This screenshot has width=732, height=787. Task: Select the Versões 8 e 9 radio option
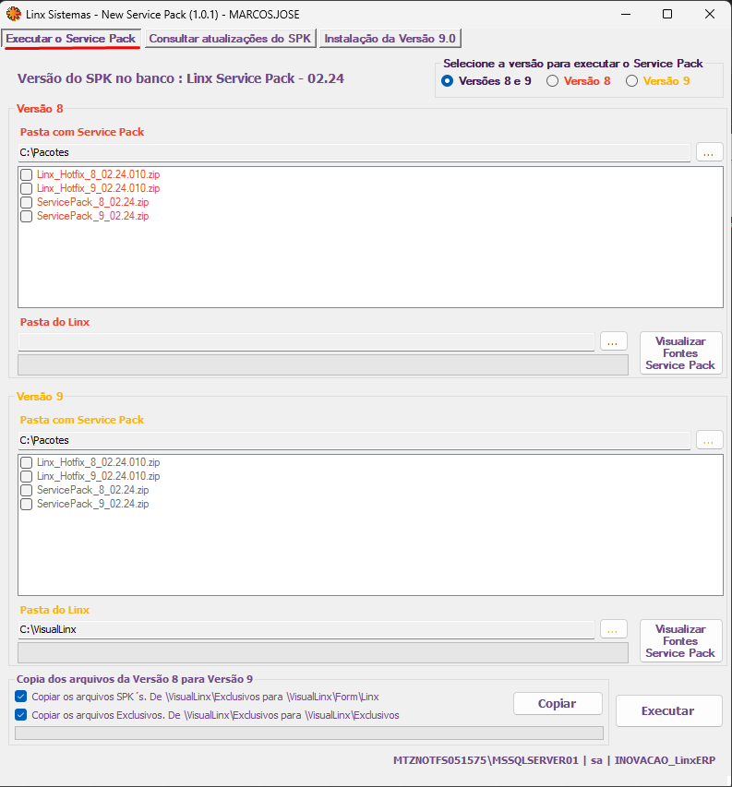pos(447,81)
